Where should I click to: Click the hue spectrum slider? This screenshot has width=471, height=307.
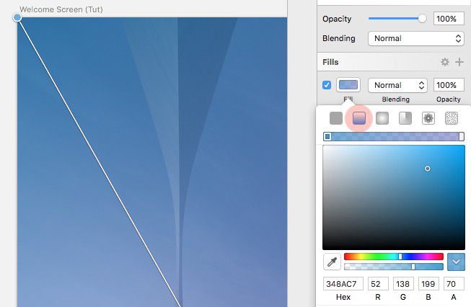pyautogui.click(x=393, y=256)
